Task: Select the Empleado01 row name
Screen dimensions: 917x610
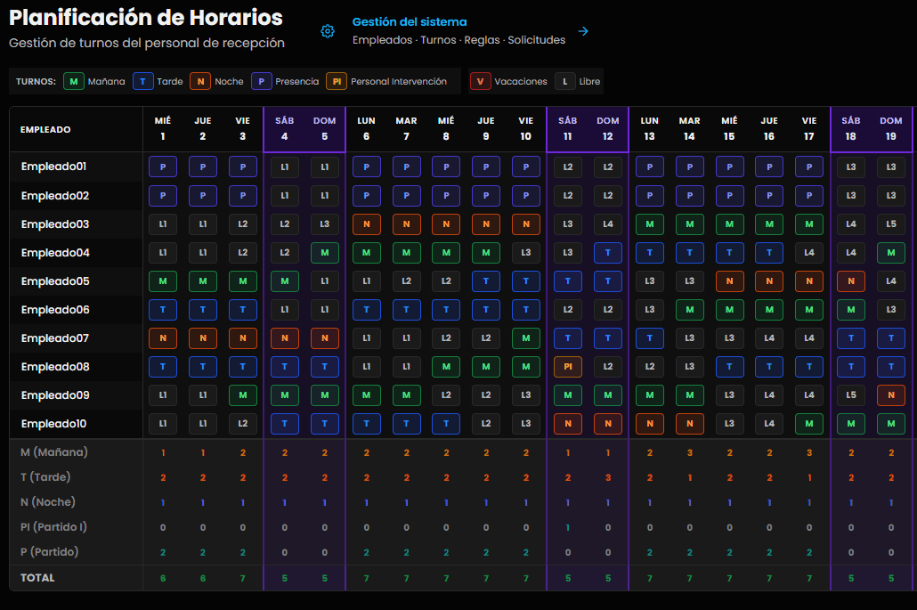Action: click(53, 167)
